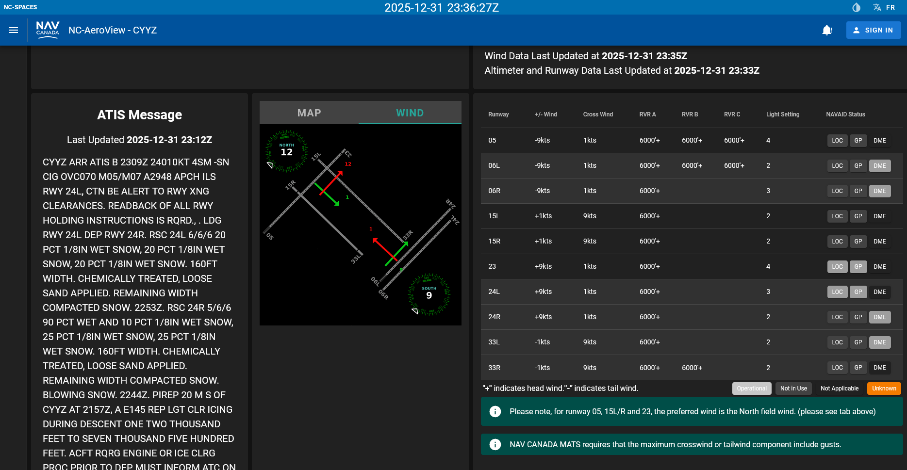Click the South wind compass dial
Viewport: 907px width, 470px height.
tap(429, 294)
